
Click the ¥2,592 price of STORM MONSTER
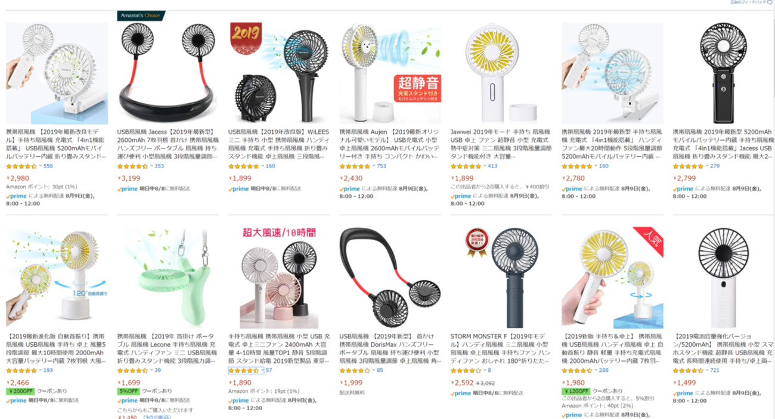tap(461, 383)
